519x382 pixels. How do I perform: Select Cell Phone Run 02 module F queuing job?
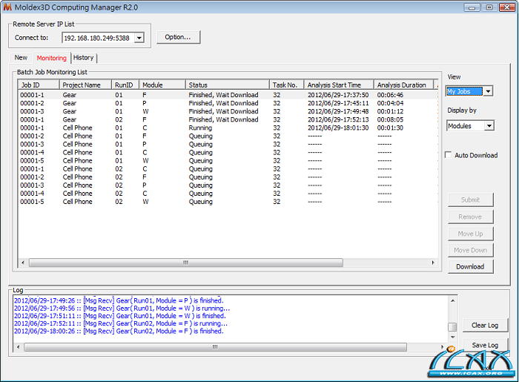click(228, 177)
